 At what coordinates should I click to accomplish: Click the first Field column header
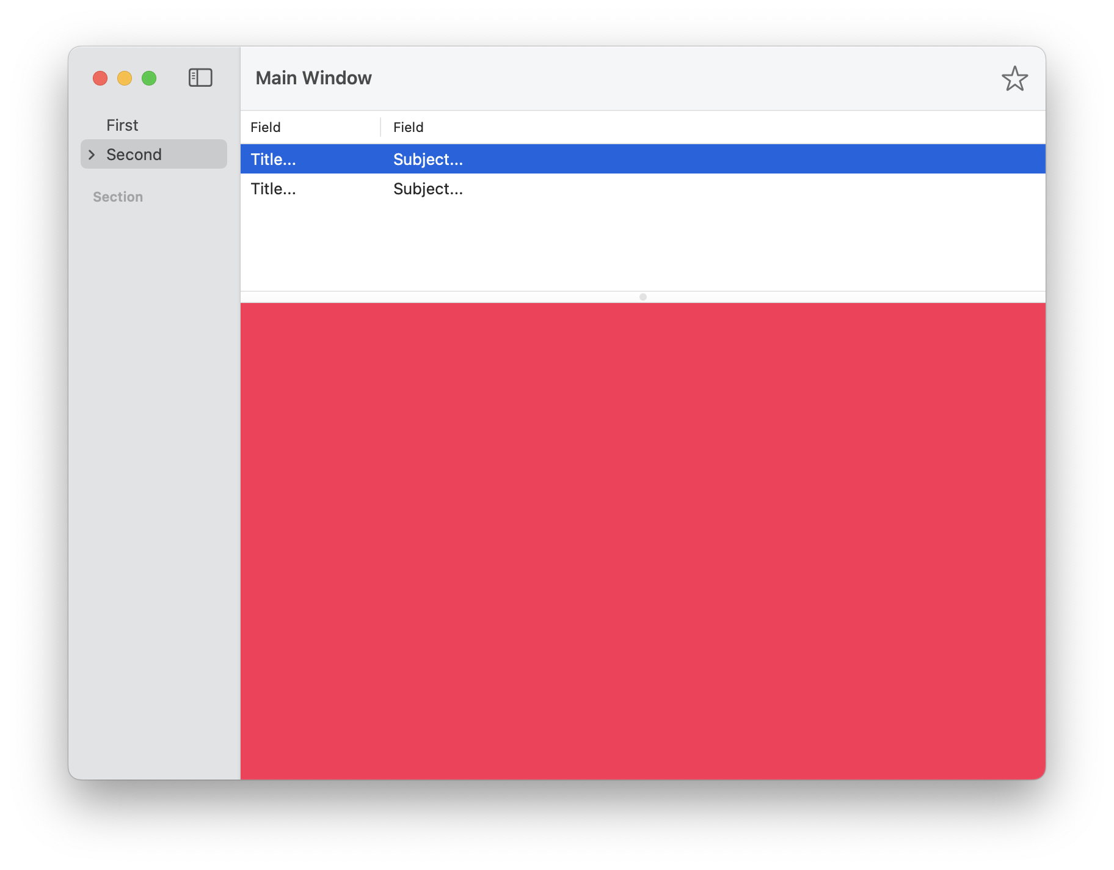coord(265,127)
